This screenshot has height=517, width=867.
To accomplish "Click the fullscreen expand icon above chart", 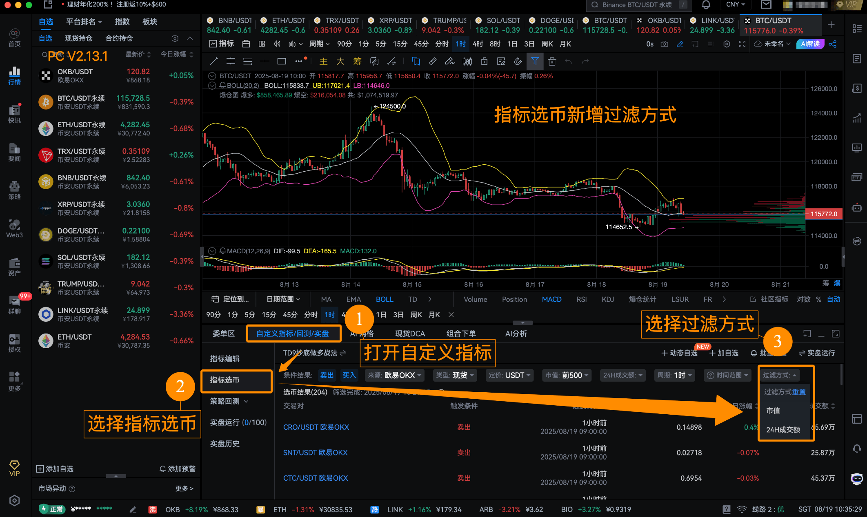I will (742, 44).
